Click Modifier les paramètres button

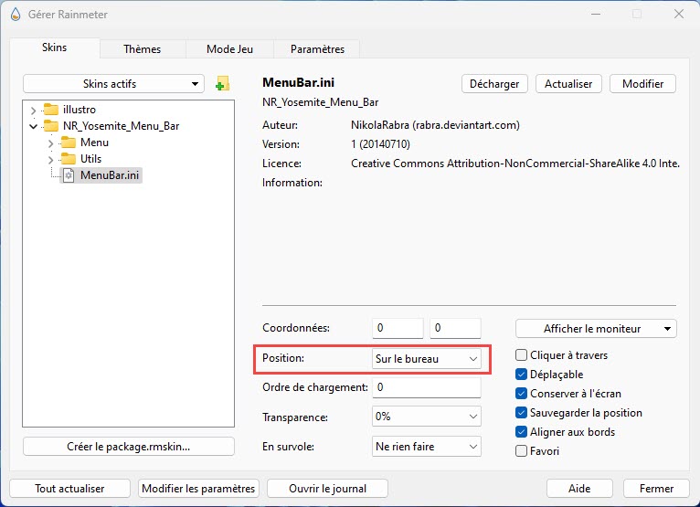(x=198, y=488)
